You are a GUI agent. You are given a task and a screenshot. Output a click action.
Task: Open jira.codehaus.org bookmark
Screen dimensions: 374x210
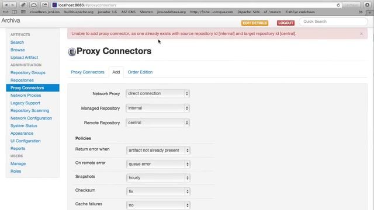[x=171, y=12]
